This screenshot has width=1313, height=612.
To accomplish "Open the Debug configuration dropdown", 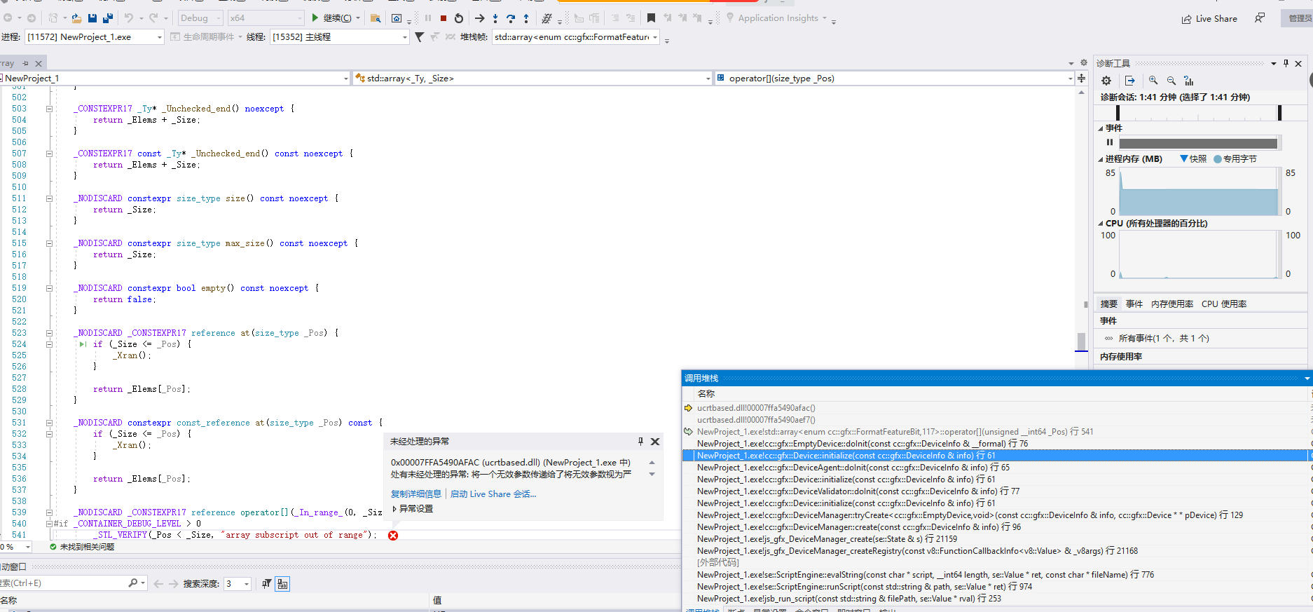I will [x=200, y=18].
